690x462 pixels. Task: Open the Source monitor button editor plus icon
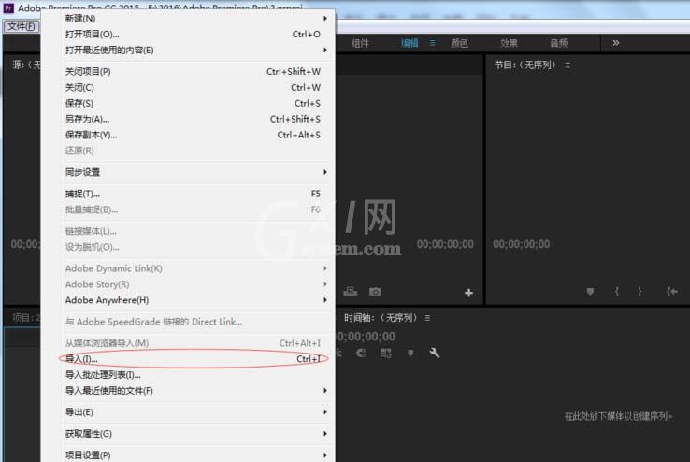point(468,293)
